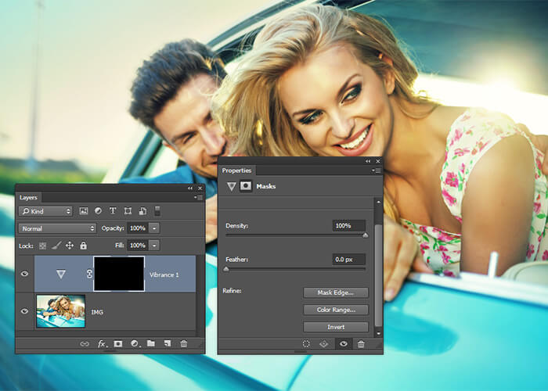
Task: Click the lock all padlock icon
Action: pos(83,246)
